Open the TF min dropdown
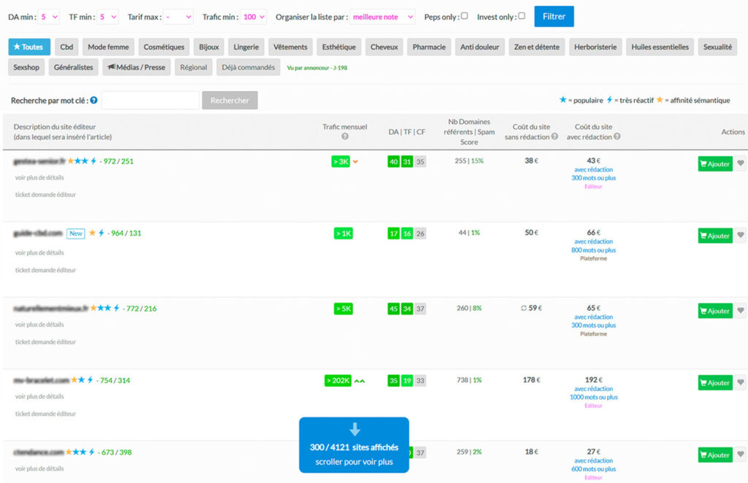This screenshot has width=748, height=483. 108,18
